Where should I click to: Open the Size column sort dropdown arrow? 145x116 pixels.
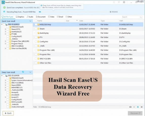[x=77, y=20]
